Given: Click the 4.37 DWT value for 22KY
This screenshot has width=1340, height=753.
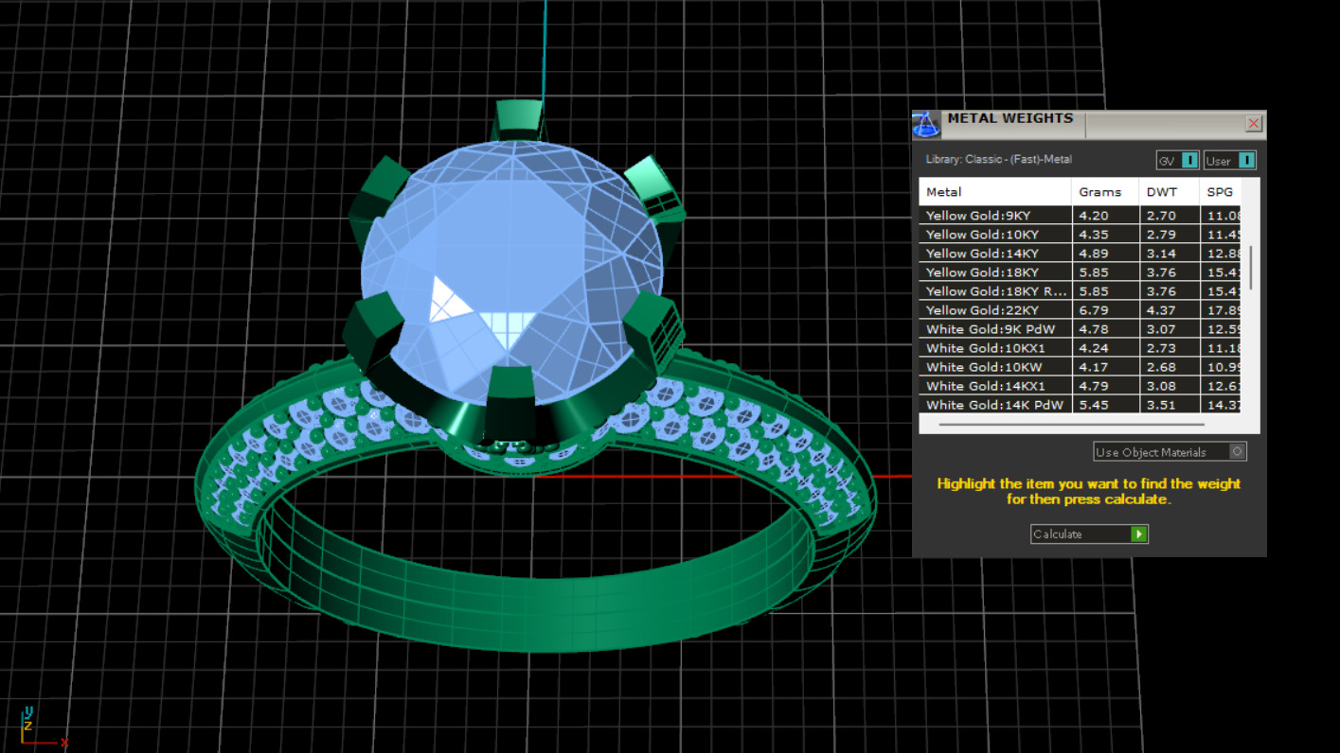Looking at the screenshot, I should tap(1161, 310).
